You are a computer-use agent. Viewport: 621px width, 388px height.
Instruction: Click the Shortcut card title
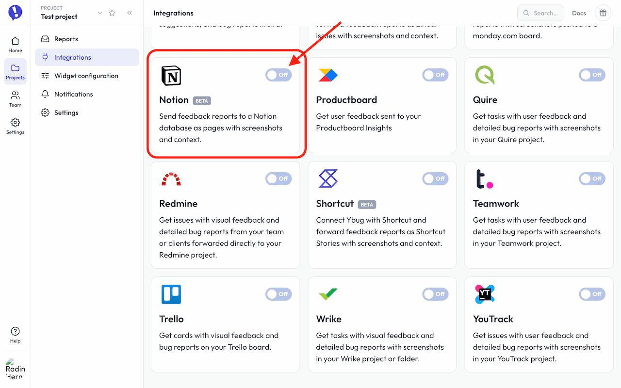tap(335, 204)
